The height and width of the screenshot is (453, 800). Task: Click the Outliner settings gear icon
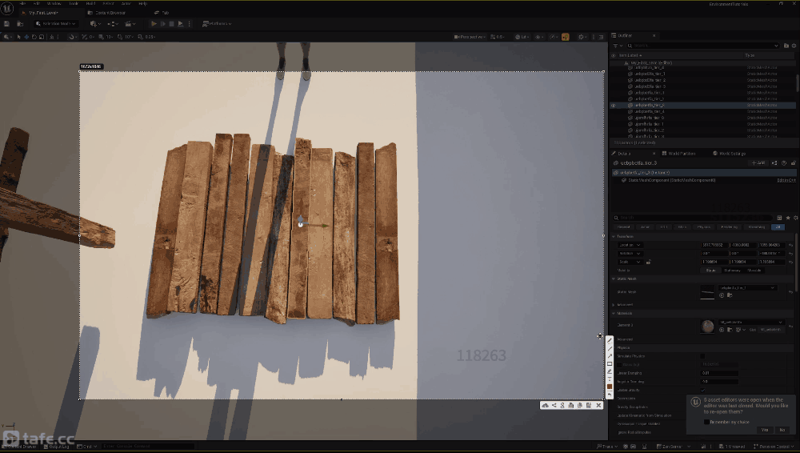[795, 46]
